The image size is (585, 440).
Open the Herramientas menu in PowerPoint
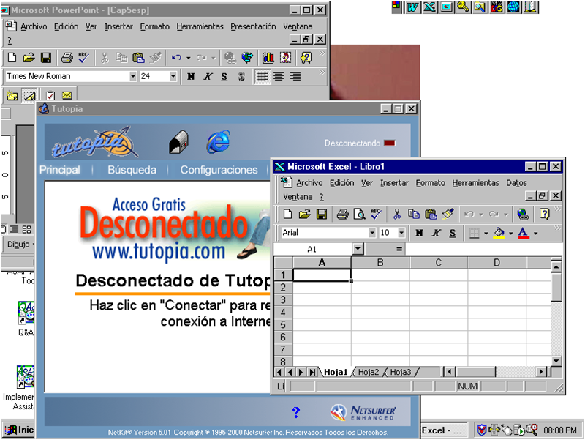pos(200,26)
